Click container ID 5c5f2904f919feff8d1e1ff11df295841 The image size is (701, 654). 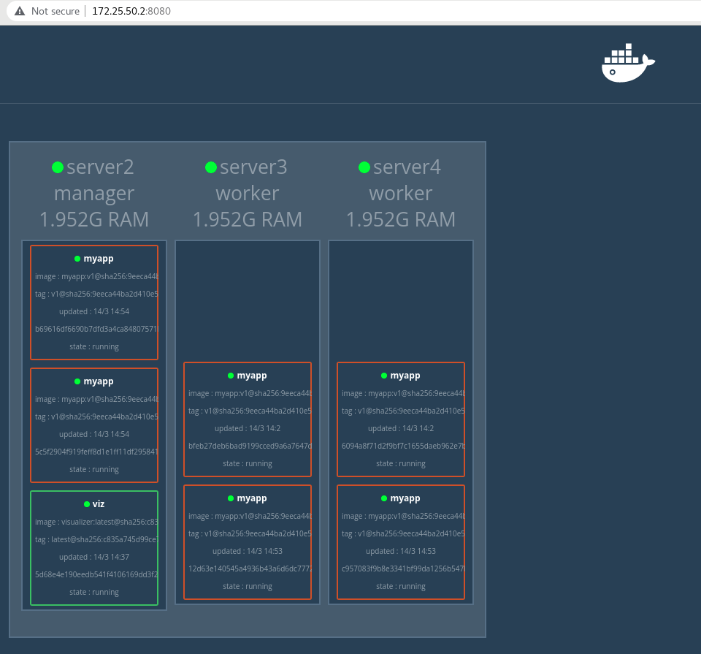point(96,452)
